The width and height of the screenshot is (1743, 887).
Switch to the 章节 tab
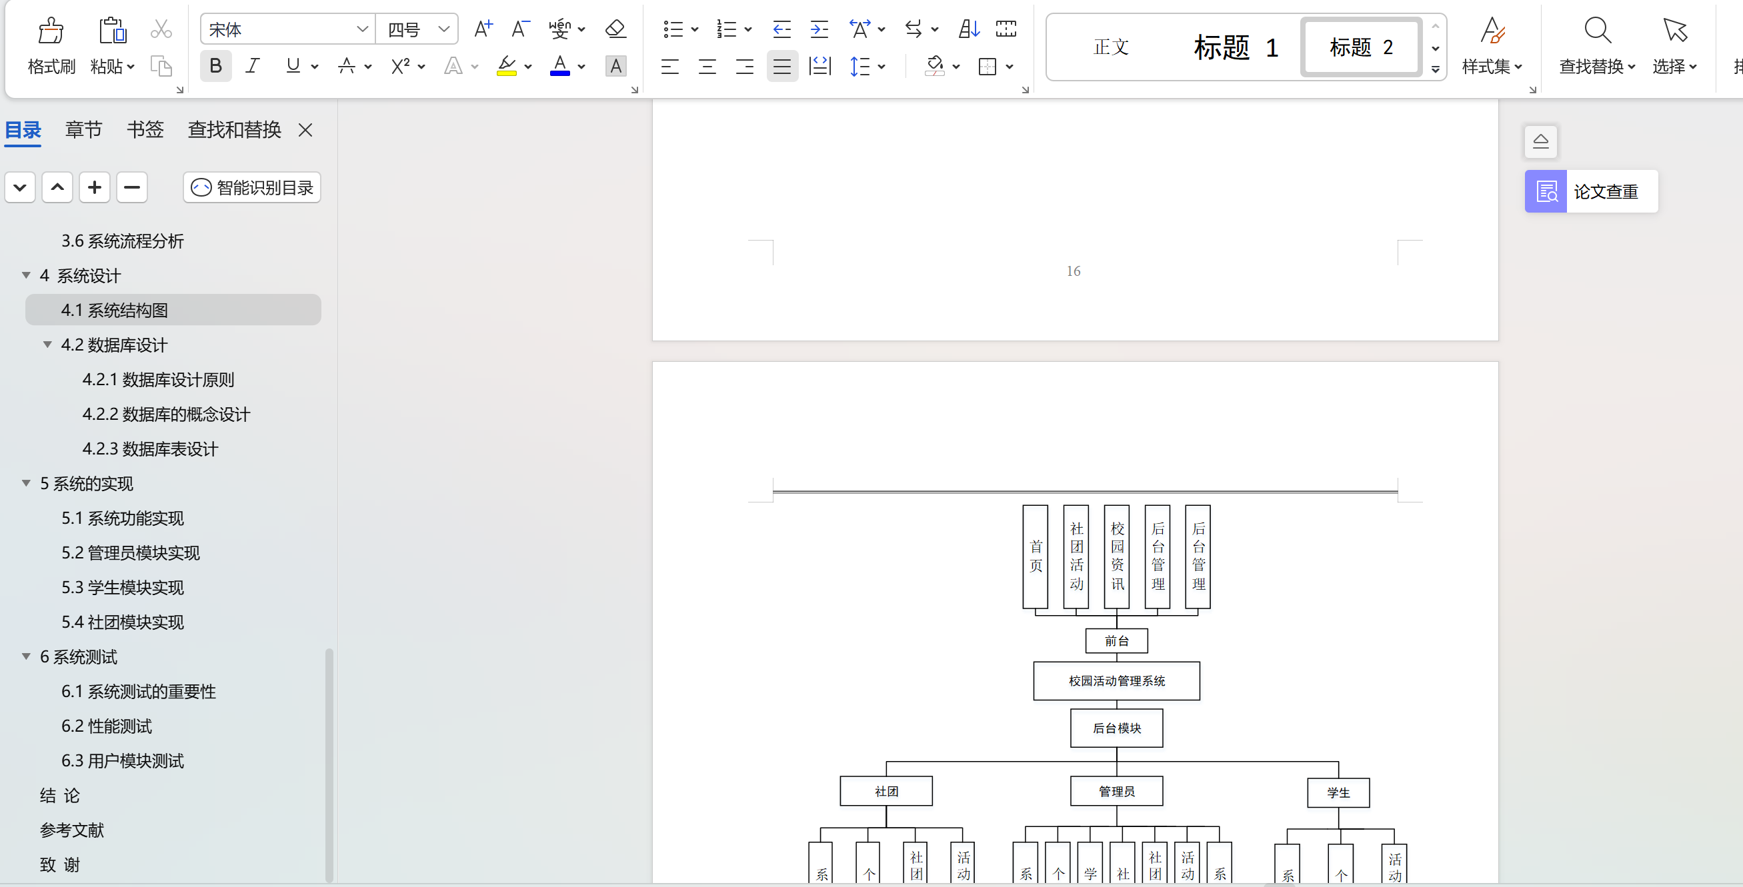click(x=83, y=129)
